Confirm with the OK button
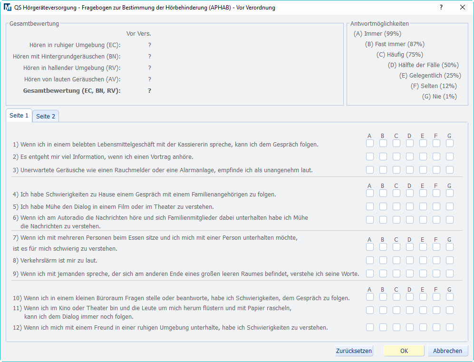The width and height of the screenshot is (474, 362). tap(404, 351)
